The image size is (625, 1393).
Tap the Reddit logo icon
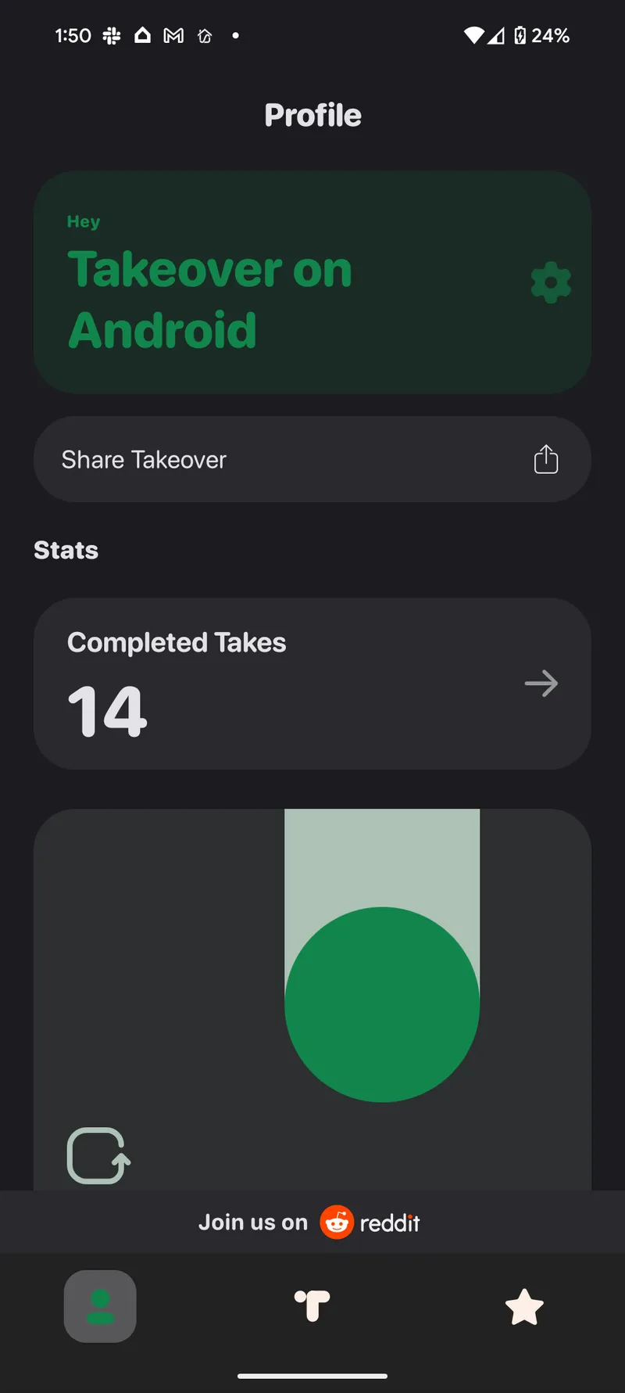(337, 1222)
